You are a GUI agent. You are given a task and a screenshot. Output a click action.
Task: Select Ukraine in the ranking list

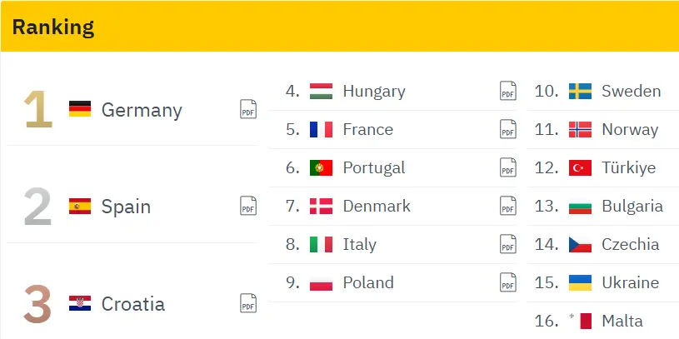630,282
